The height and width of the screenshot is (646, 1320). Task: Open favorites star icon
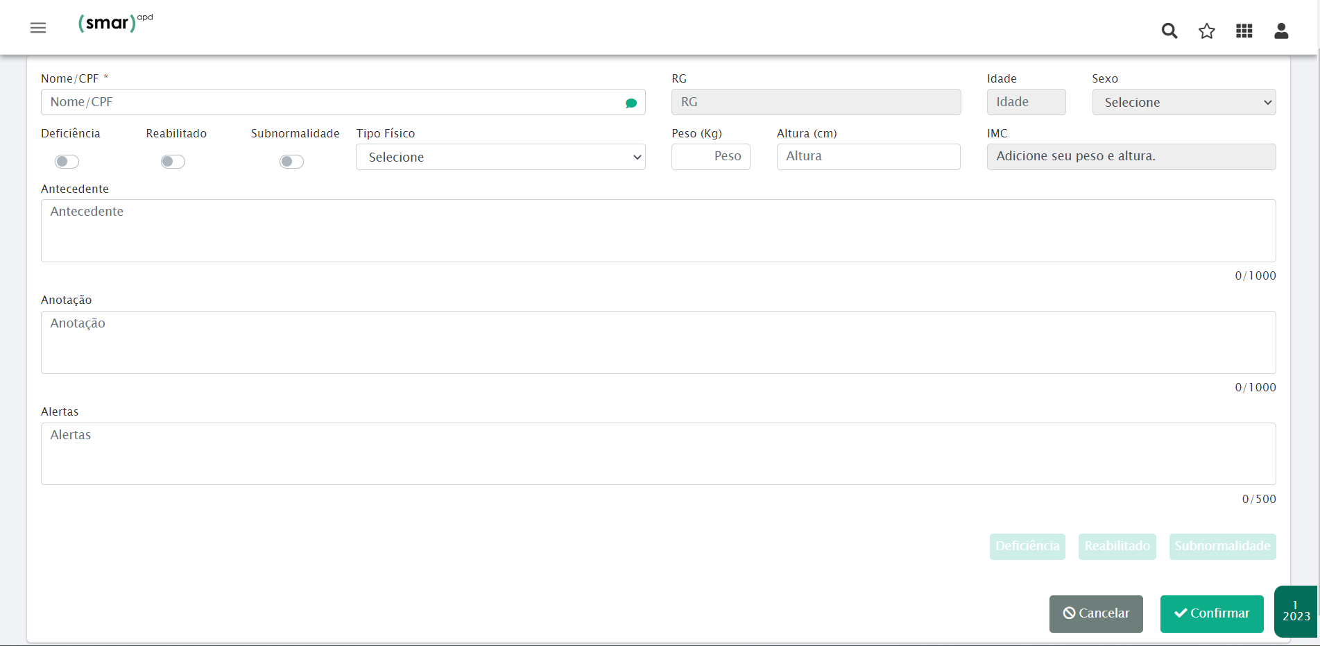(1207, 31)
